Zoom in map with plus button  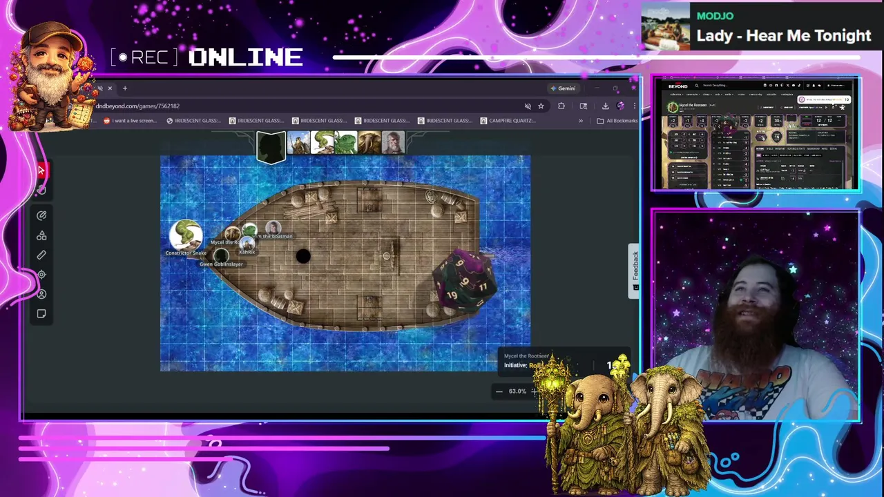point(534,391)
